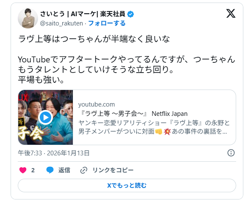The image size is (248, 205).
Task: Click the like count number 2
Action: [33, 170]
